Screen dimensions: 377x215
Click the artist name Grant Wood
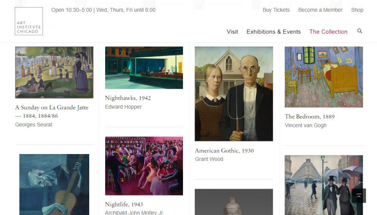pyautogui.click(x=209, y=159)
